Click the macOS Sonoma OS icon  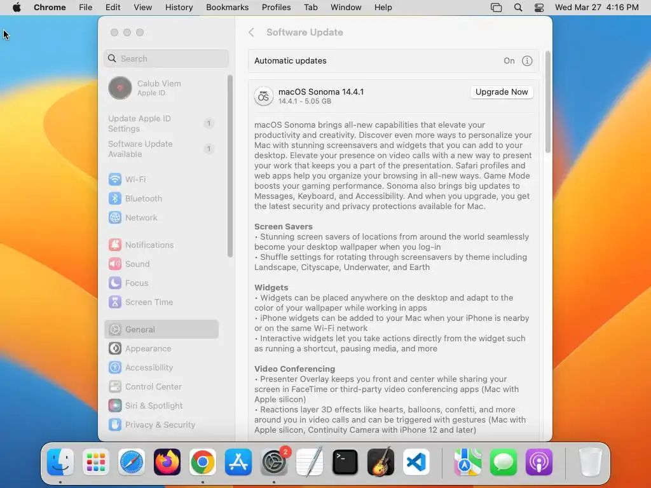tap(263, 97)
